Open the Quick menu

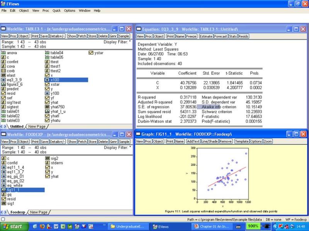click(56, 11)
